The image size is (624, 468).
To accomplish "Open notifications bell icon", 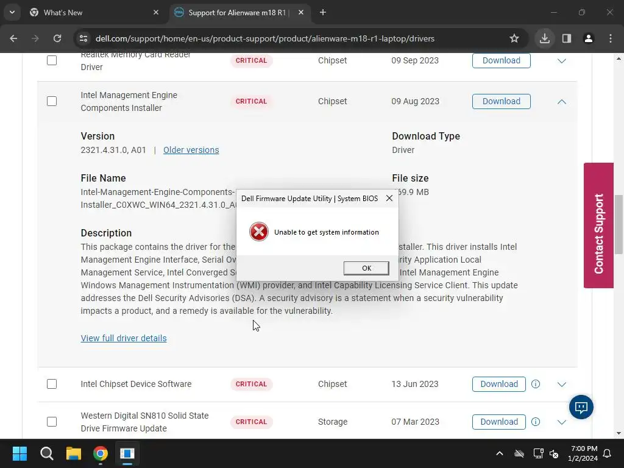I will 608,453.
